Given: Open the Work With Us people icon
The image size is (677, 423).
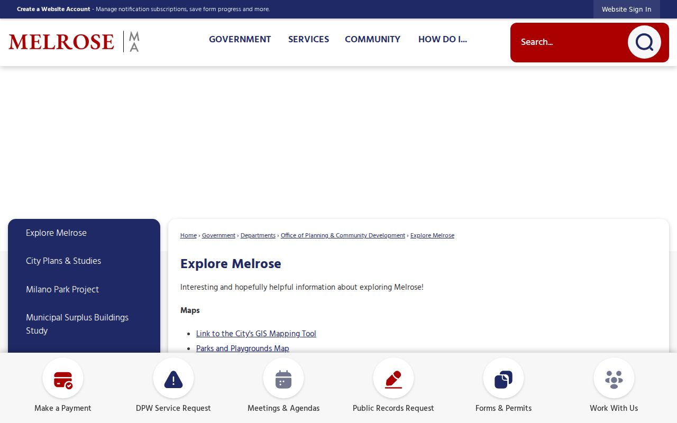Looking at the screenshot, I should [614, 379].
